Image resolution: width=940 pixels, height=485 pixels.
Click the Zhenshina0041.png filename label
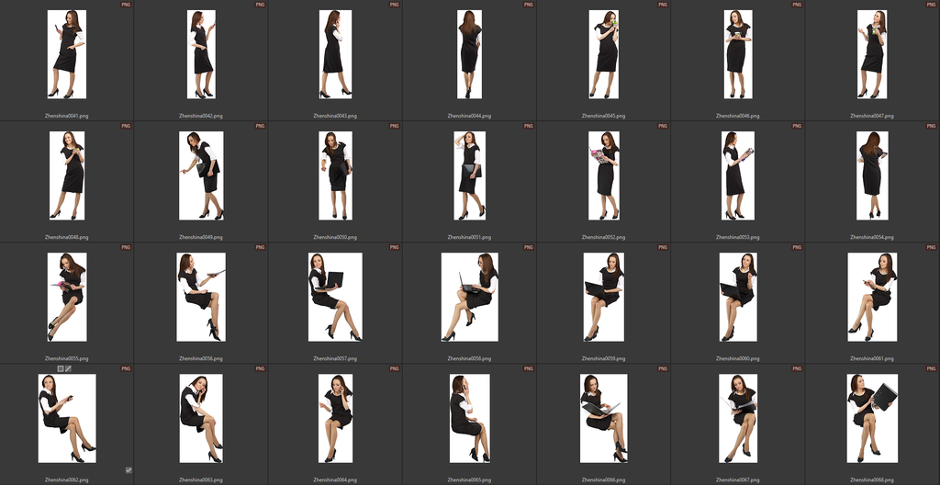pos(67,116)
